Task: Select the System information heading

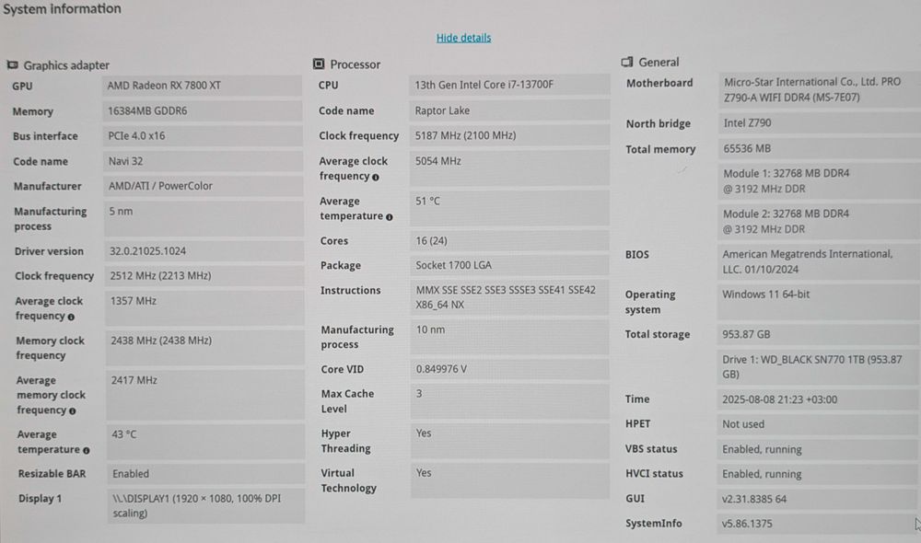Action: (x=62, y=9)
